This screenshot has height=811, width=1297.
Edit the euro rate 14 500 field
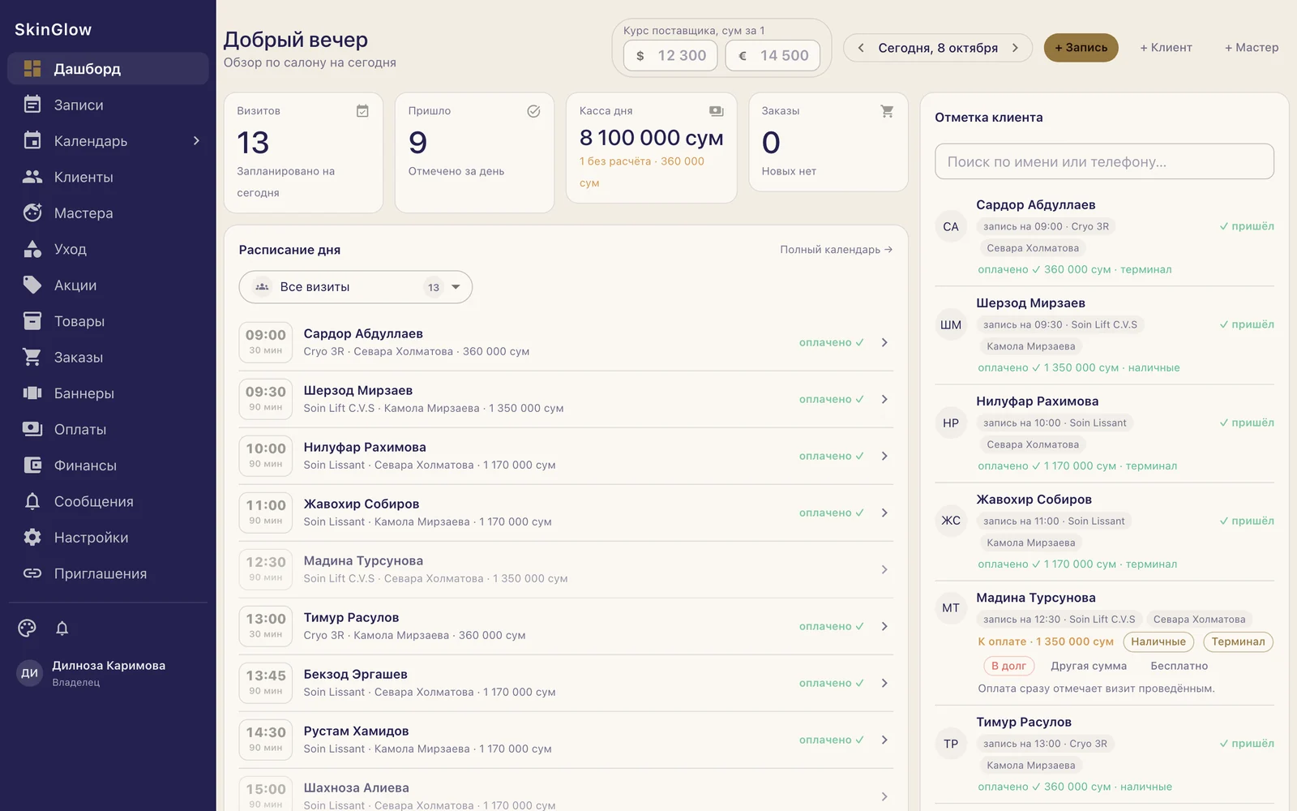tap(773, 55)
